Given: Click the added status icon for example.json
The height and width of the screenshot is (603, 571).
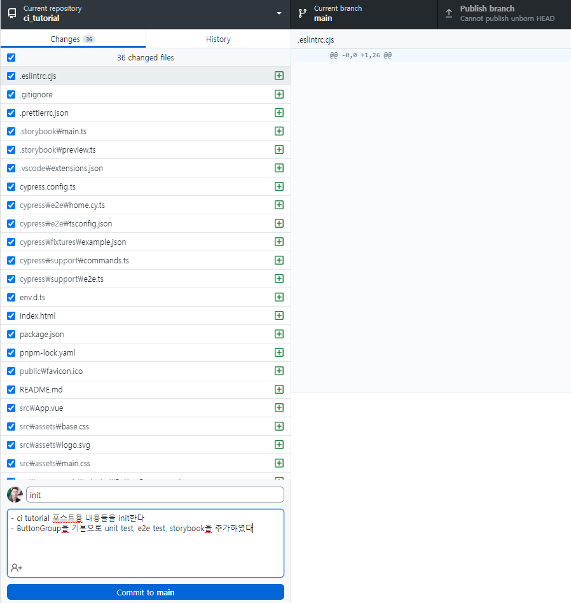Looking at the screenshot, I should click(279, 242).
